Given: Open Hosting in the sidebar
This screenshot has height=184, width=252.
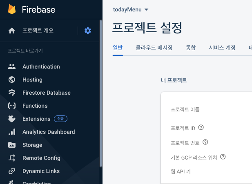Looking at the screenshot, I should [x=32, y=80].
